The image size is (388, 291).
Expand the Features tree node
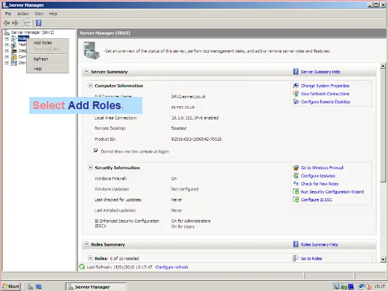[7, 45]
